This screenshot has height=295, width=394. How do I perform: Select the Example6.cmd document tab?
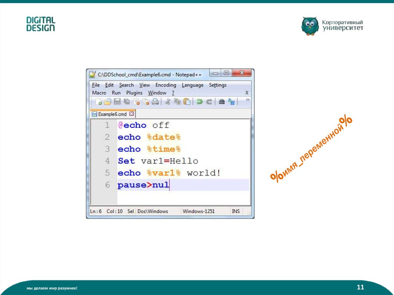(x=112, y=114)
